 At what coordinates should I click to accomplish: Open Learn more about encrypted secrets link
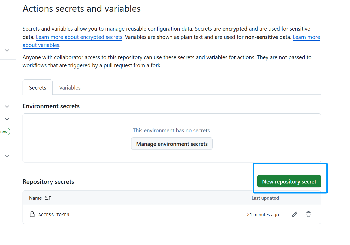pos(79,37)
